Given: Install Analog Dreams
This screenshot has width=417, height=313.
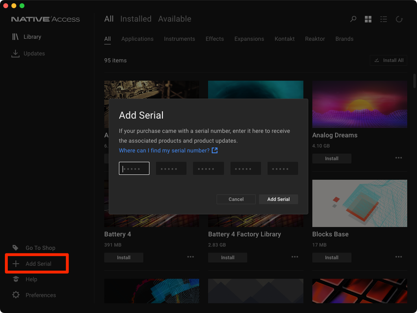Looking at the screenshot, I should [x=331, y=159].
